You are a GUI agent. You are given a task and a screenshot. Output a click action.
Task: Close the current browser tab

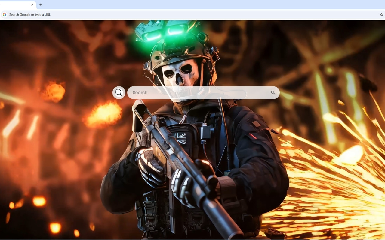tap(32, 4)
